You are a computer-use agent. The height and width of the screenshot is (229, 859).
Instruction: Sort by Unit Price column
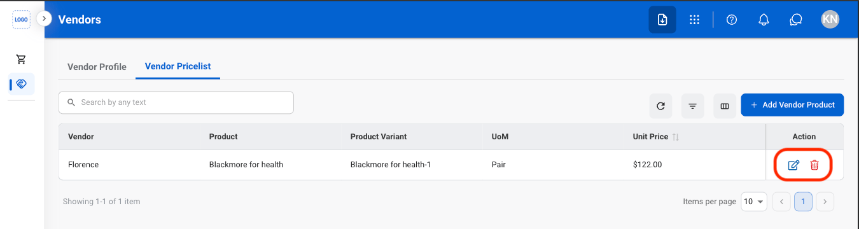point(675,137)
